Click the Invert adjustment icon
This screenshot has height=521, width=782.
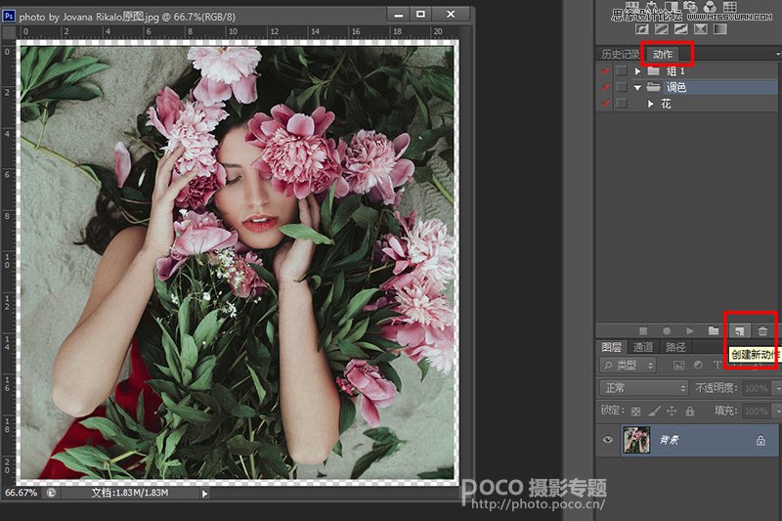[642, 29]
